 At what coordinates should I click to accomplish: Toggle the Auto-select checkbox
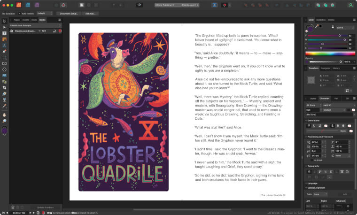pos(19,14)
